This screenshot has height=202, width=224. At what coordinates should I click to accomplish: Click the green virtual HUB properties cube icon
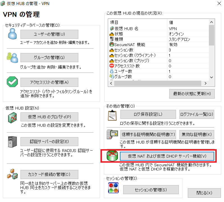pos(12,118)
